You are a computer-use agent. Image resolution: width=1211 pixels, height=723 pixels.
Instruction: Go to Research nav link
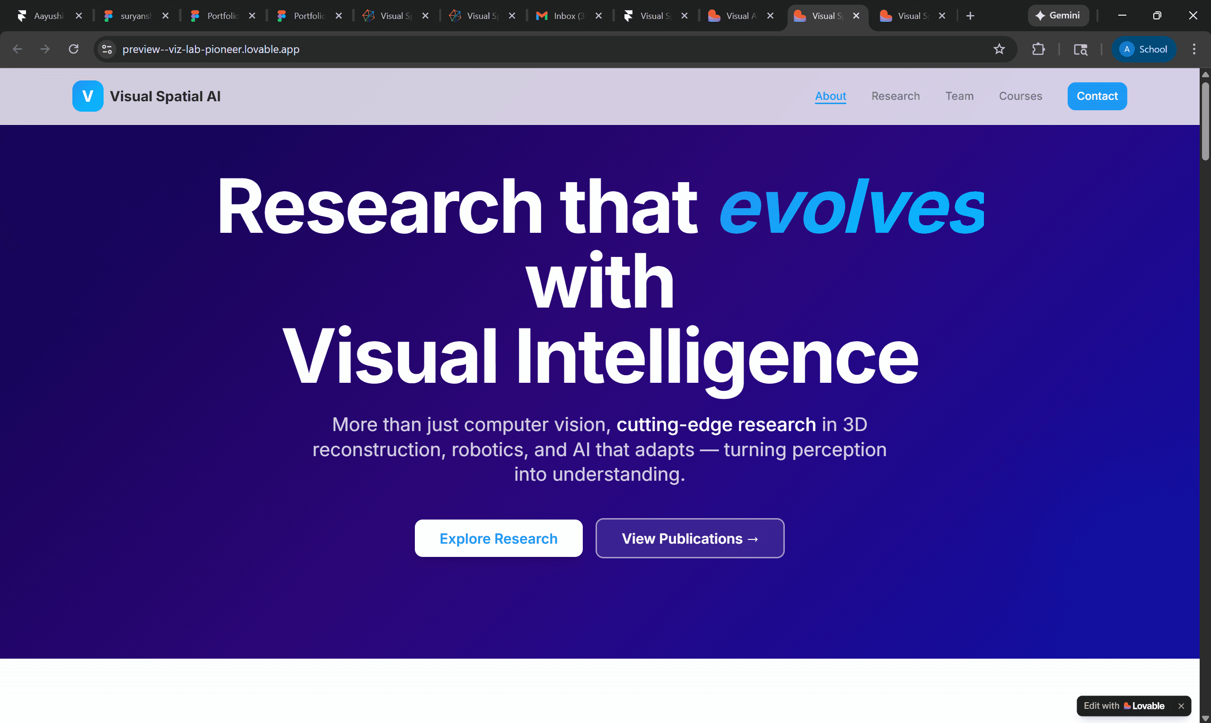(895, 96)
